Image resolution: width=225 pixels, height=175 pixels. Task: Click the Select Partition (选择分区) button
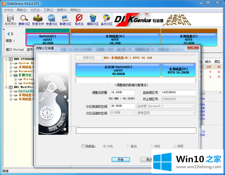(89, 58)
